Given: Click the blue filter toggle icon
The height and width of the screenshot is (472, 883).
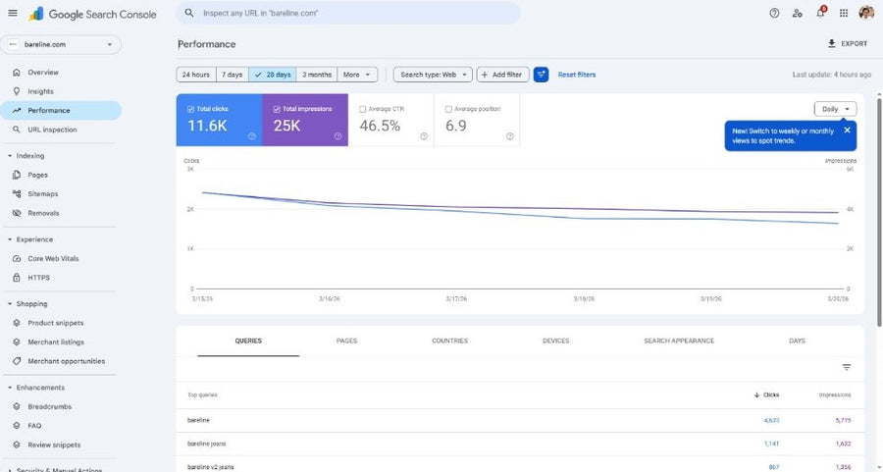Looking at the screenshot, I should [x=542, y=75].
